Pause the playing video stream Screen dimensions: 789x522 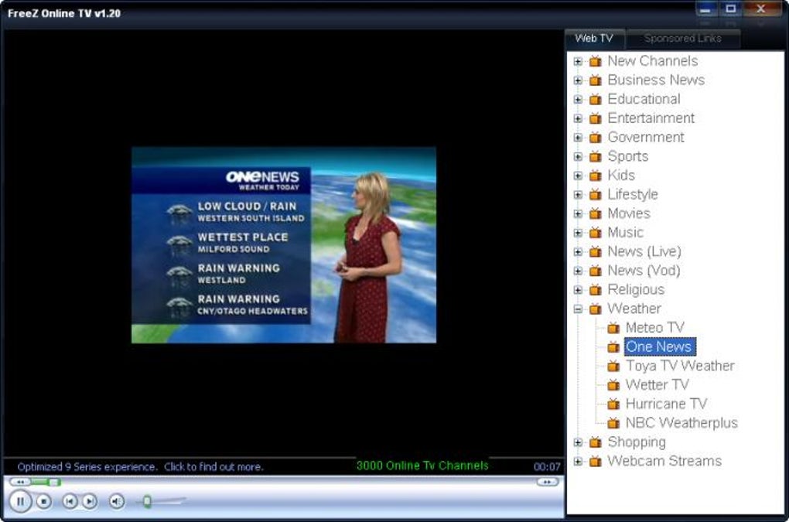pos(21,501)
